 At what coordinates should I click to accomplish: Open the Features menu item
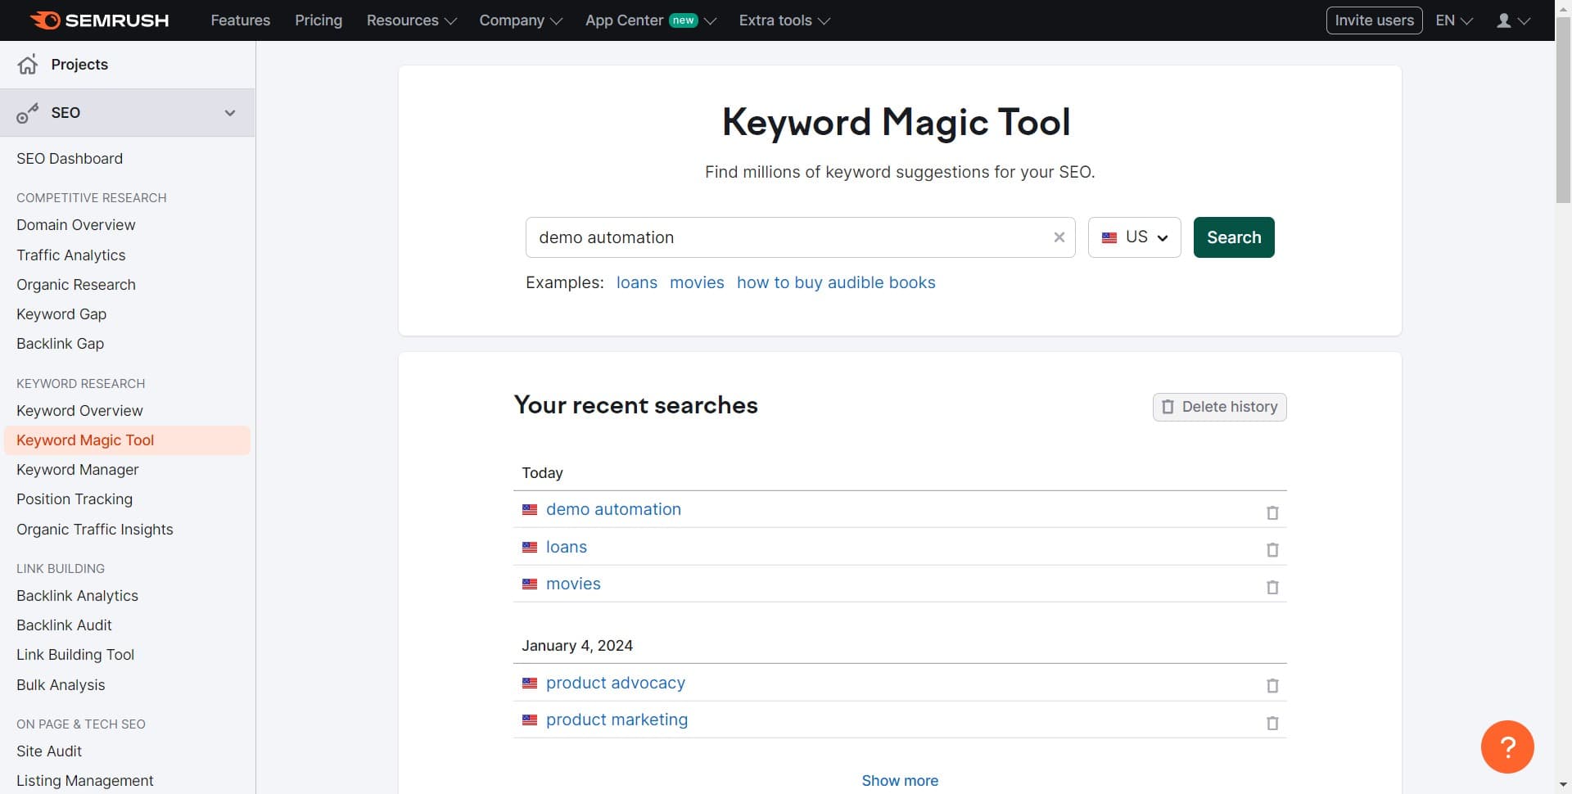(240, 20)
